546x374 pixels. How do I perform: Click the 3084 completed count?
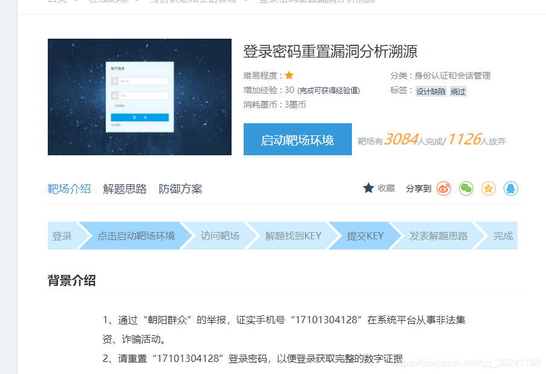tap(401, 139)
